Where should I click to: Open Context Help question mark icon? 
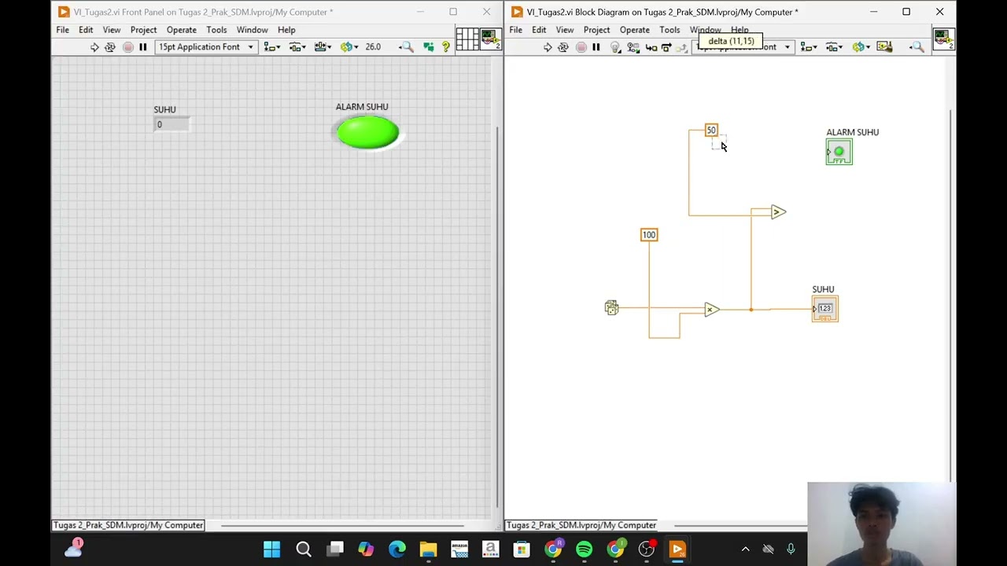pos(446,47)
